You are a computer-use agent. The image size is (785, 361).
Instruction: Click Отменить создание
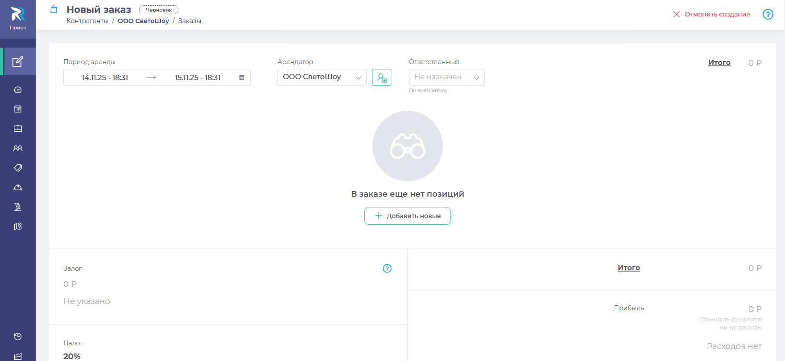click(712, 14)
